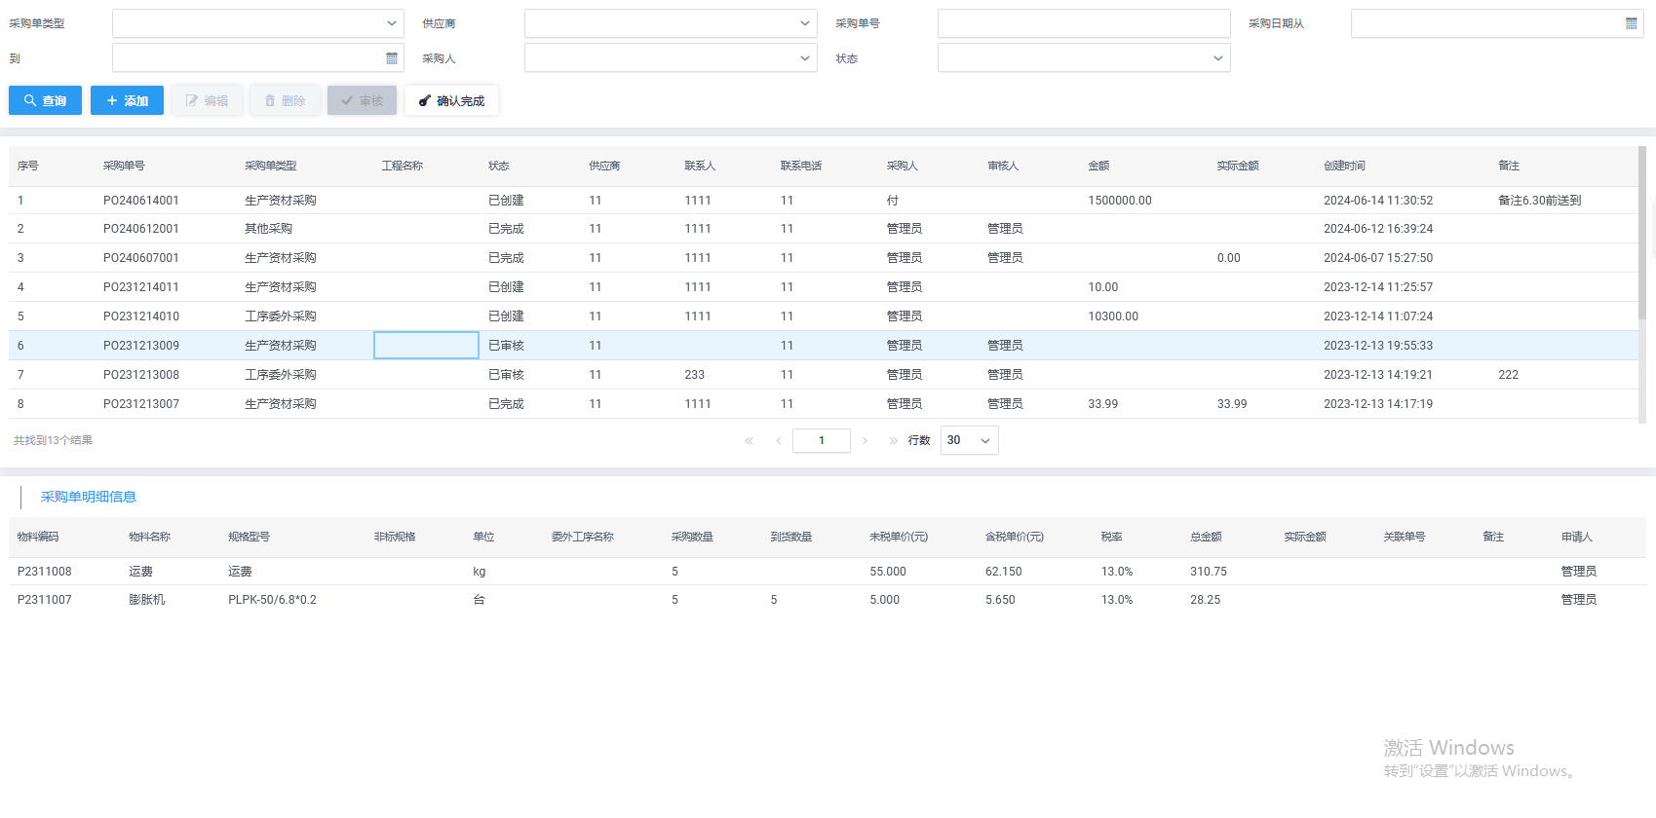Go to first page of results
Image resolution: width=1656 pixels, height=818 pixels.
749,440
